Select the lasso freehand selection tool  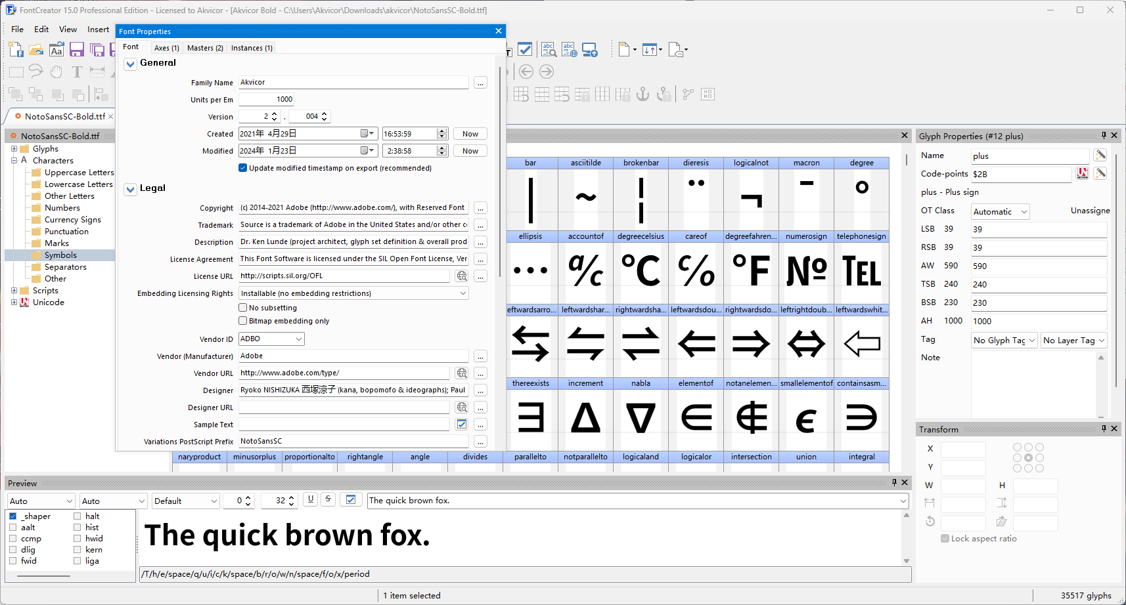click(36, 72)
